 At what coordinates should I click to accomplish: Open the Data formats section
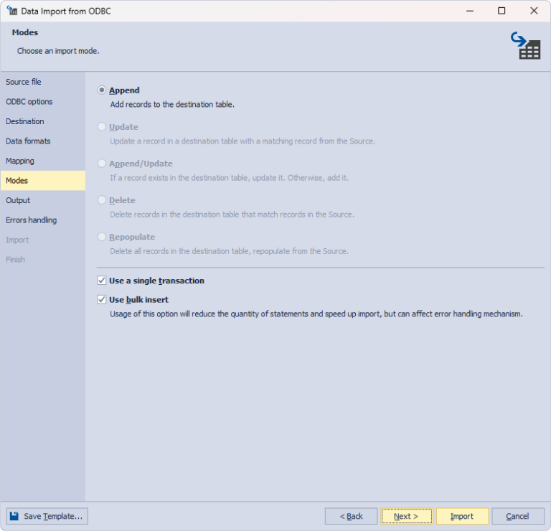[28, 141]
